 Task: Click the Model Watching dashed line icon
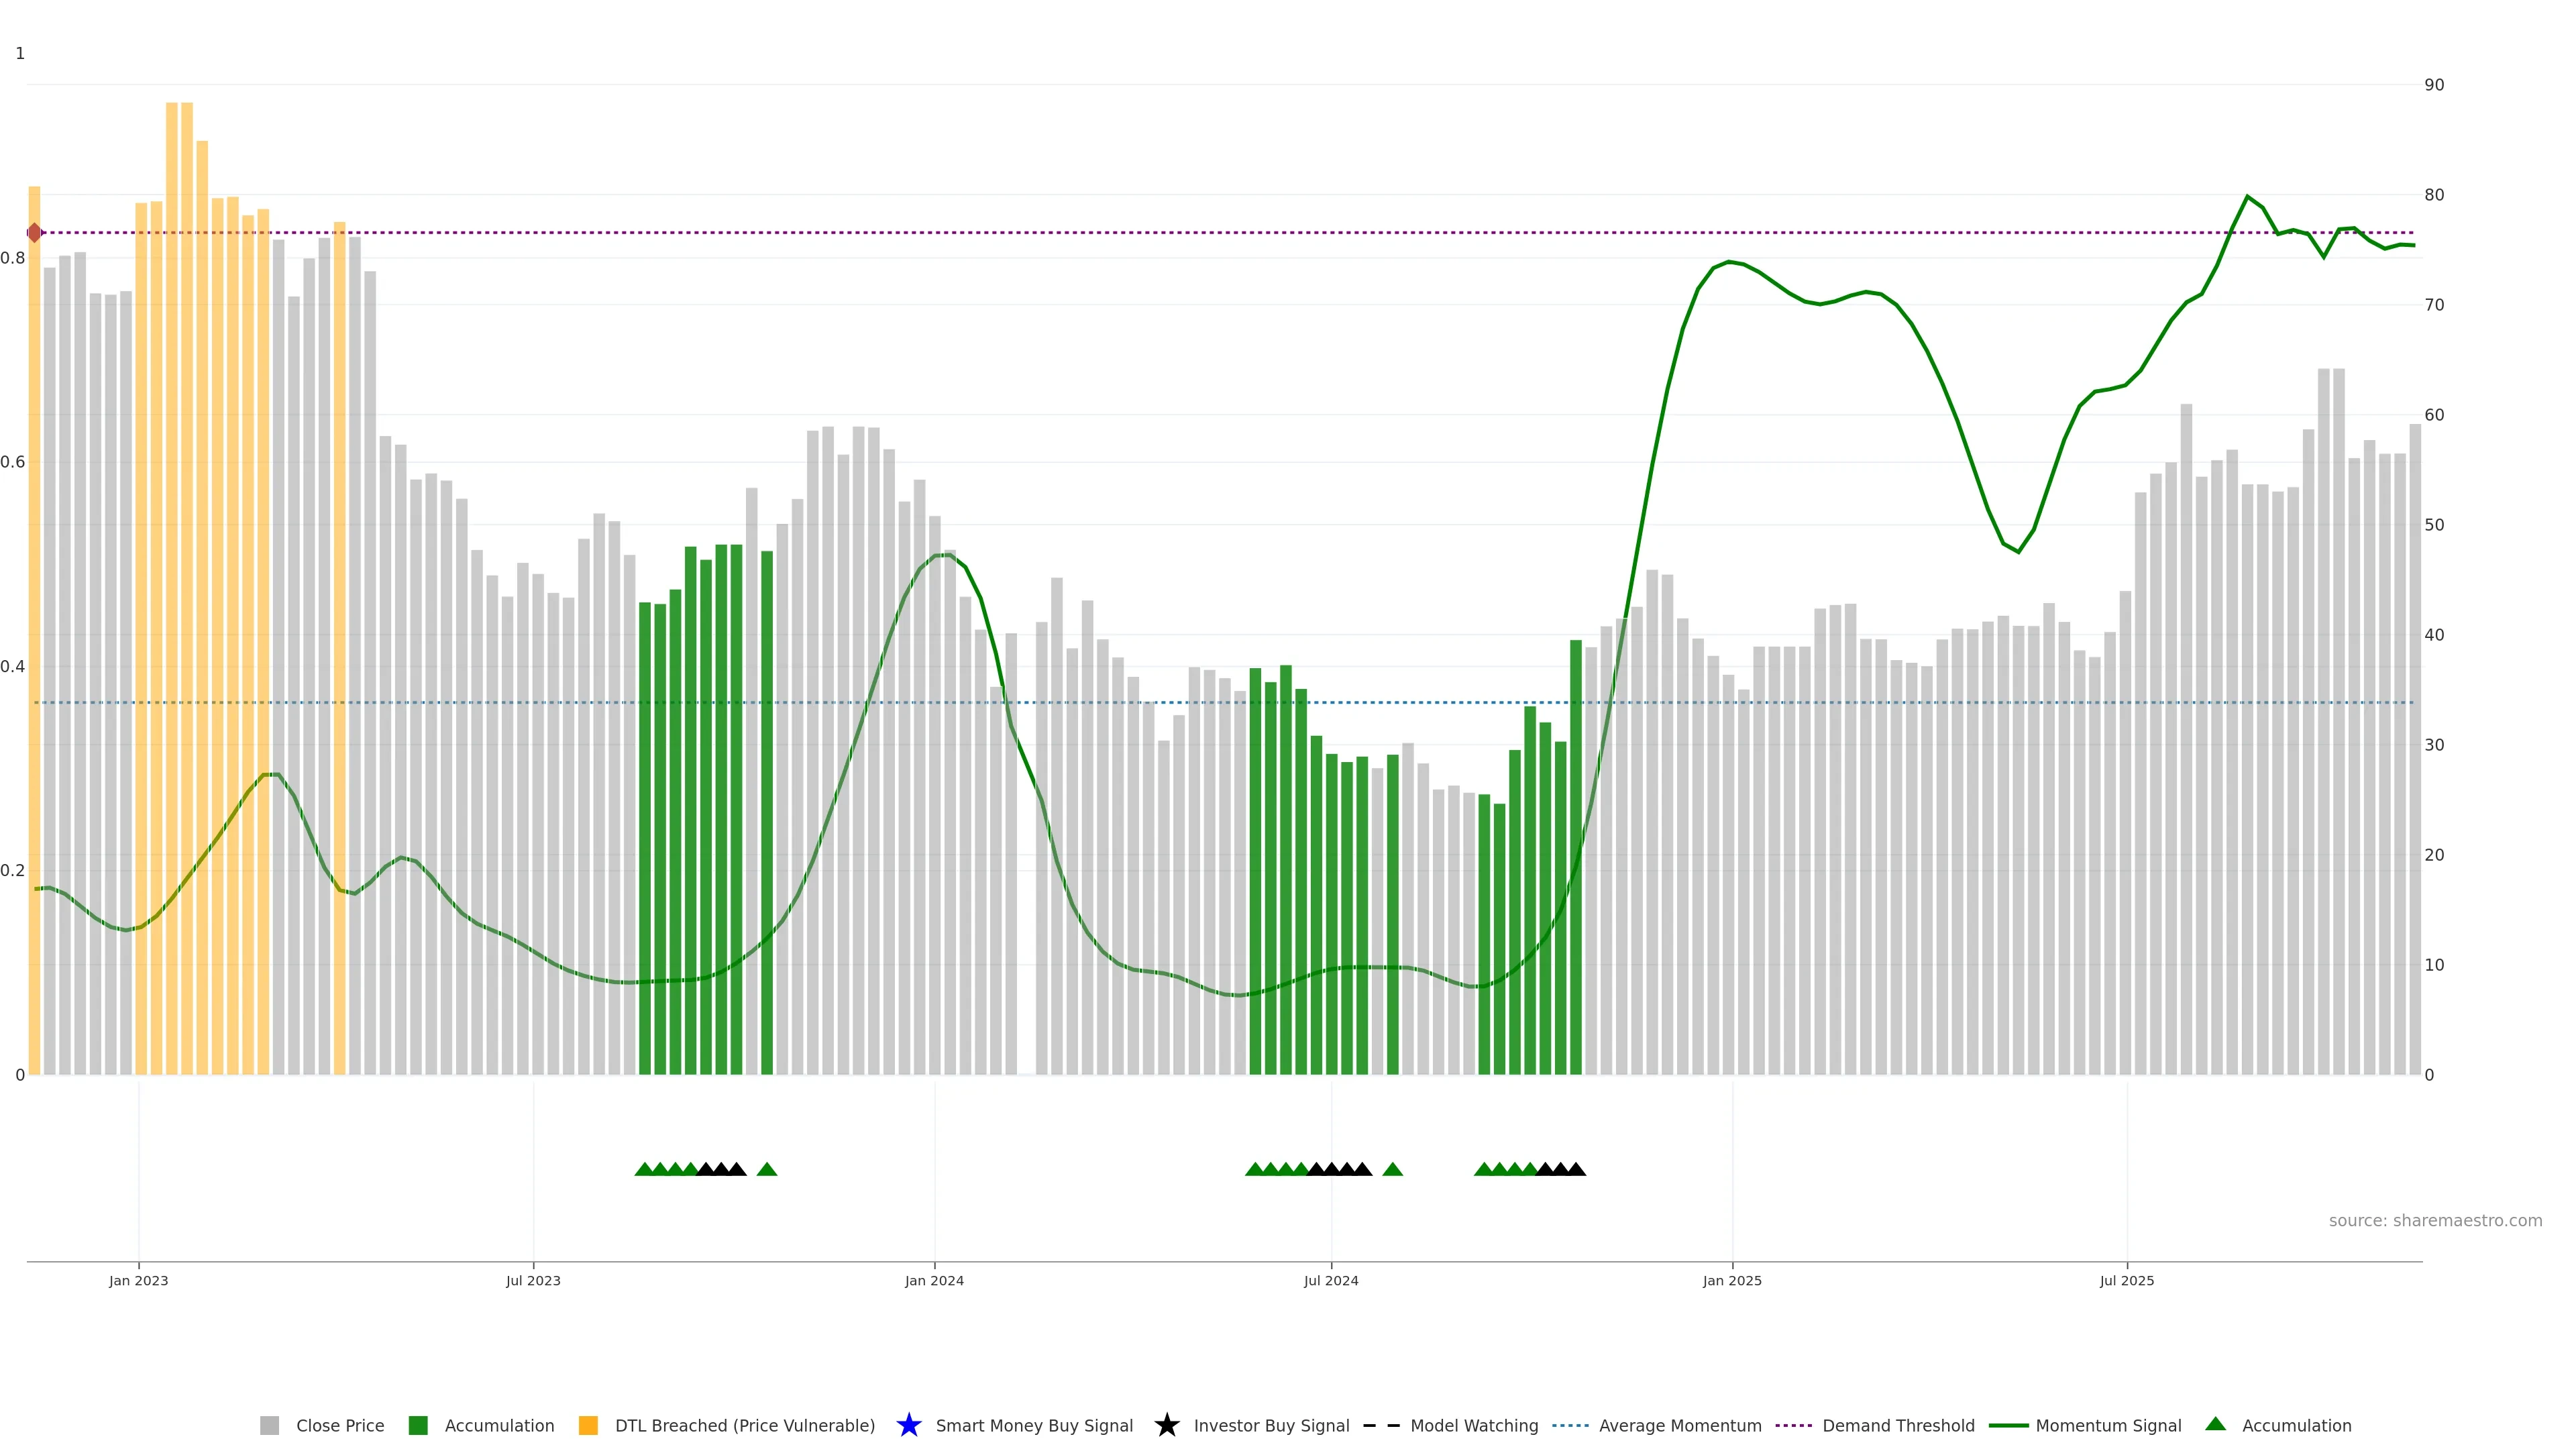[1381, 1425]
